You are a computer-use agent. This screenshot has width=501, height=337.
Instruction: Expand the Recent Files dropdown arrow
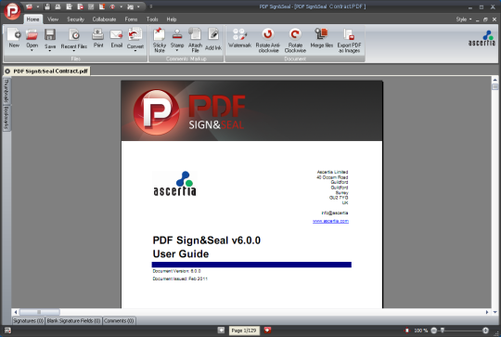(74, 51)
